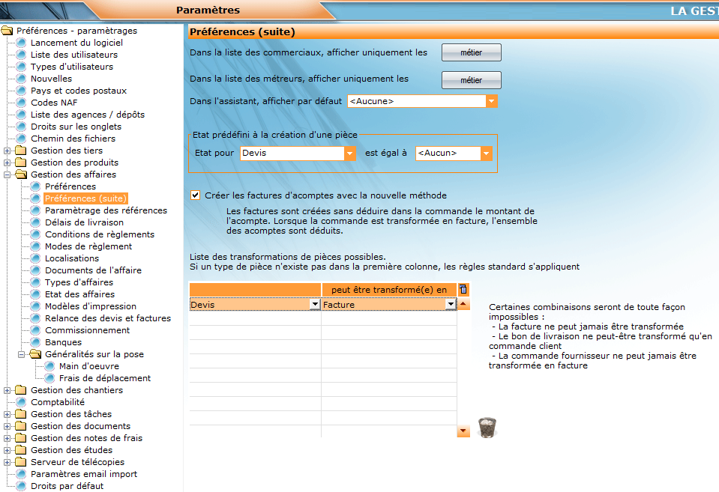Open Liste des utilisateurs
Screen dimensions: 719x492
tap(73, 55)
